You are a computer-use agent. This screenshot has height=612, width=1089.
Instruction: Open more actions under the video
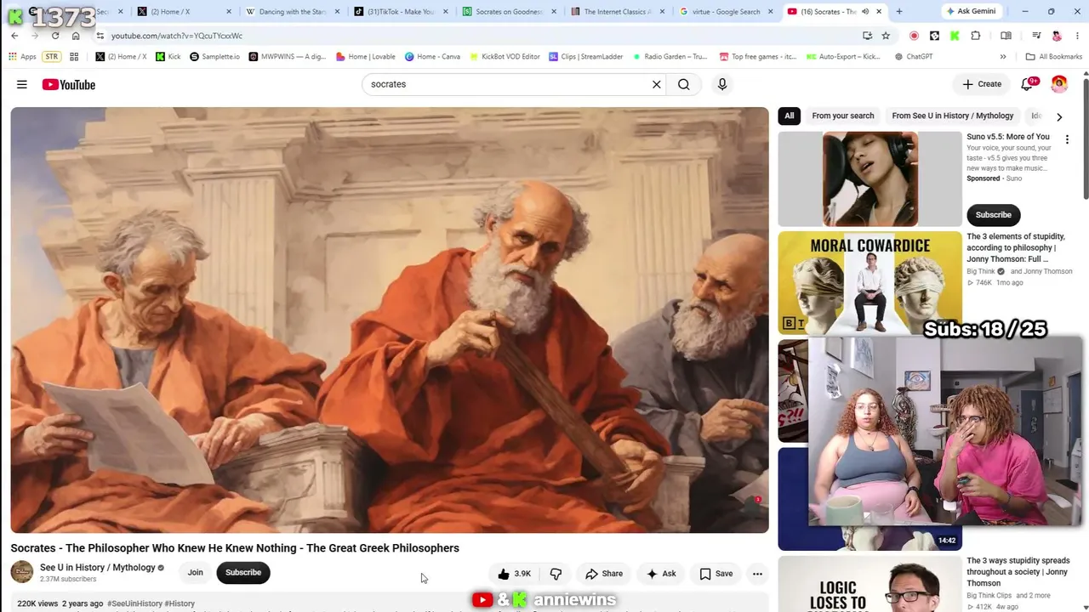coord(757,574)
